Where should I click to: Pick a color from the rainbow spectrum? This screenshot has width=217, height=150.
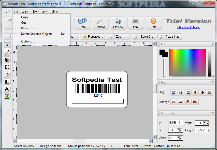(x=187, y=63)
